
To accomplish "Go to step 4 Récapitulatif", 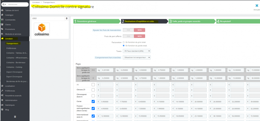I will (x=238, y=21).
